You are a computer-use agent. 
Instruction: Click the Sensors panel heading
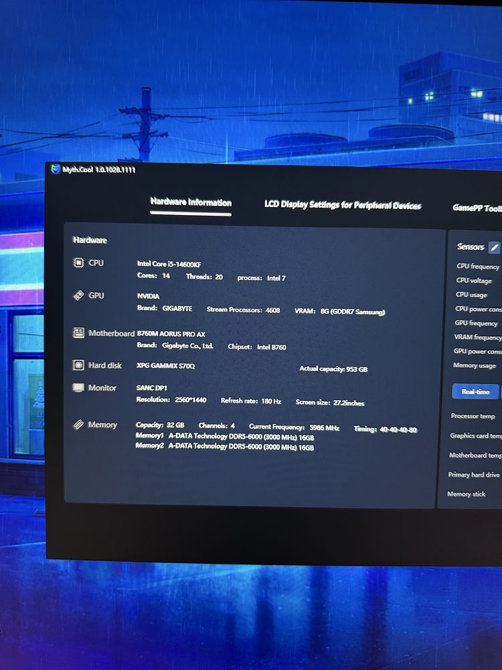(471, 247)
